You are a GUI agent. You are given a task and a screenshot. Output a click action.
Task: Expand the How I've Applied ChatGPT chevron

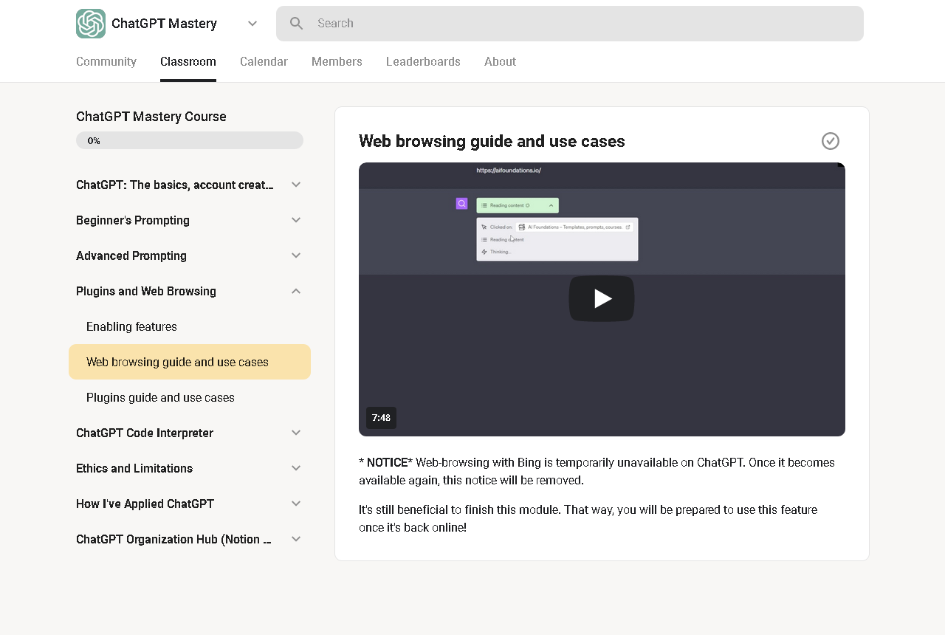[x=296, y=504]
